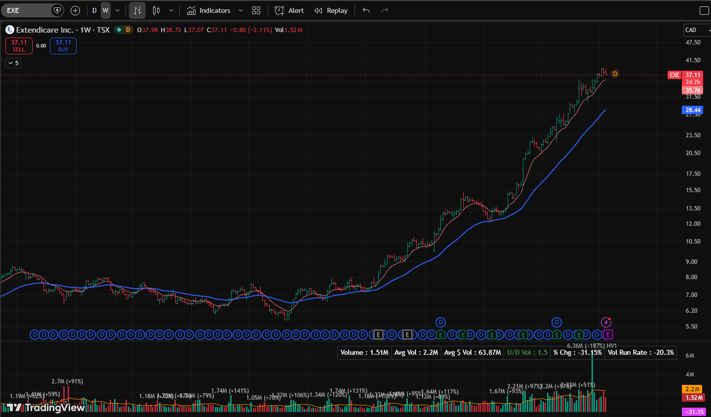Click the 37.11 SELL button
This screenshot has width=711, height=417.
click(x=19, y=46)
